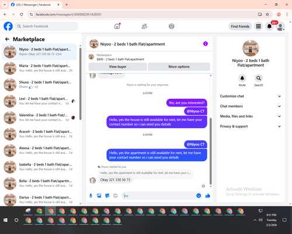Open a new browser tab
Screen dimensions: 292x234
point(67,5)
